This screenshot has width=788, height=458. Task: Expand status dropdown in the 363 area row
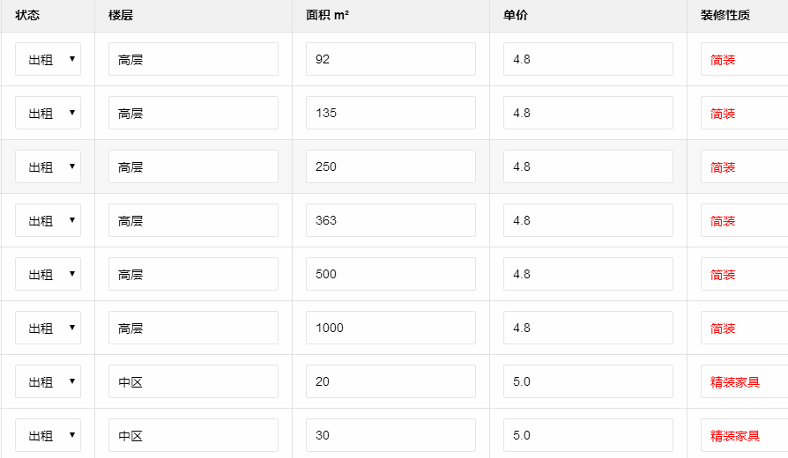point(48,221)
